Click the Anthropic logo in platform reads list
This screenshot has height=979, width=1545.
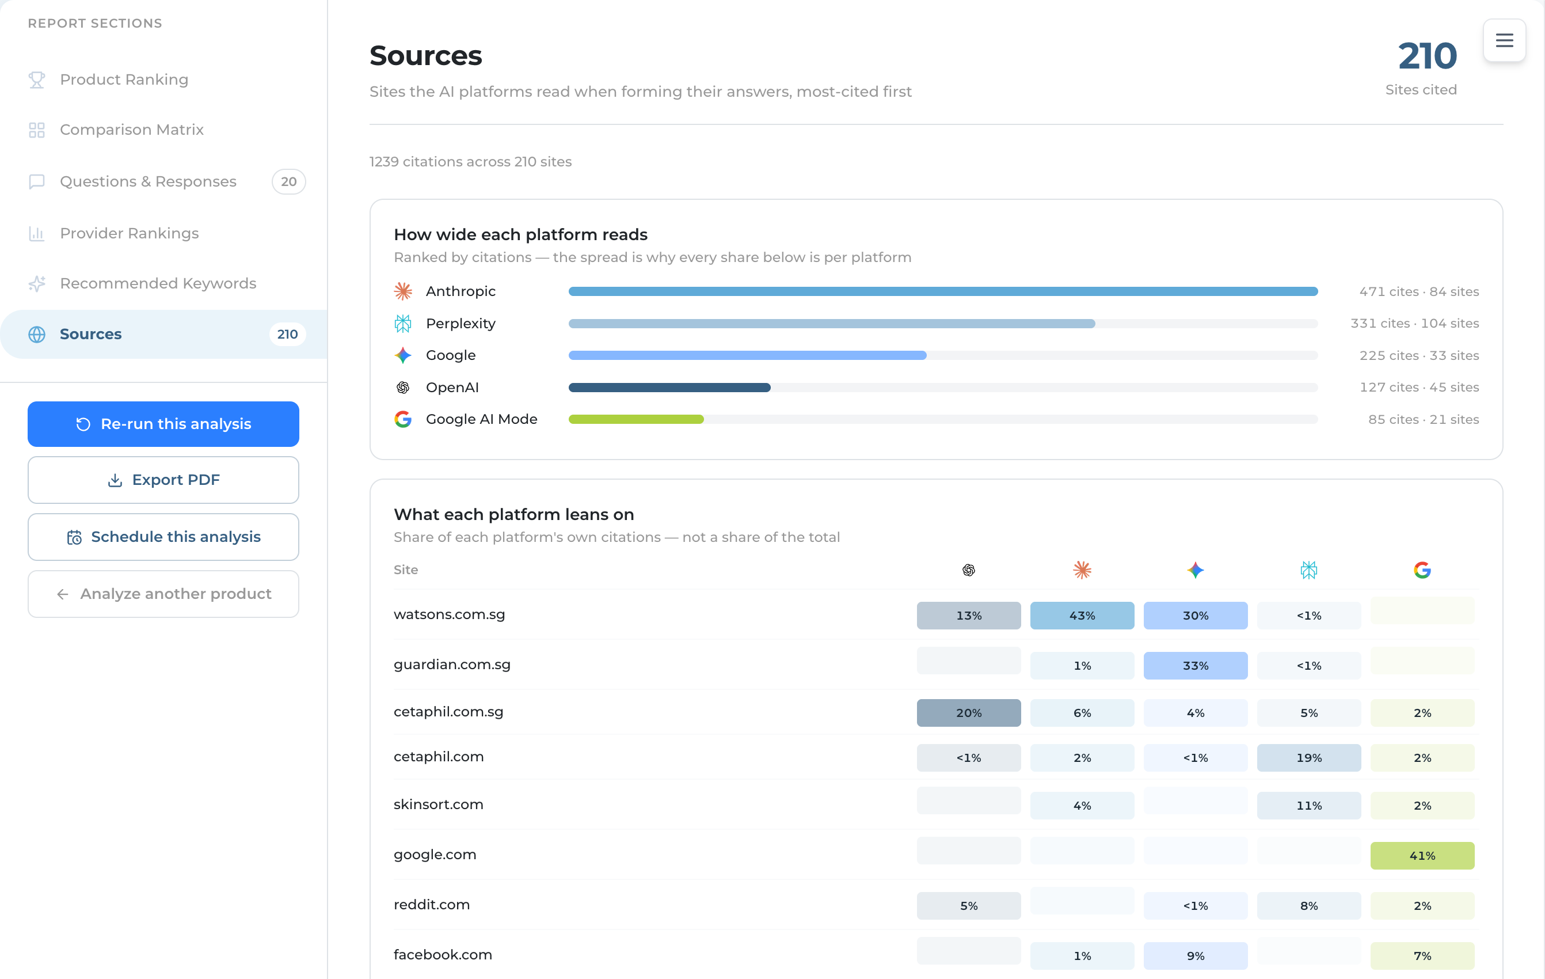(x=403, y=291)
